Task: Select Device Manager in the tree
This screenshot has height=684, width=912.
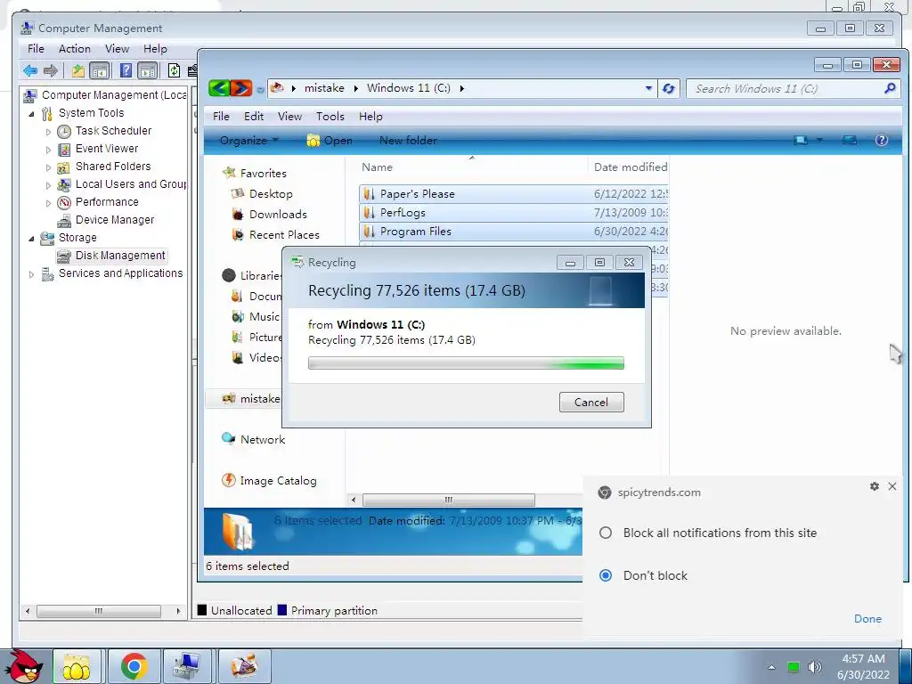Action: (x=115, y=220)
